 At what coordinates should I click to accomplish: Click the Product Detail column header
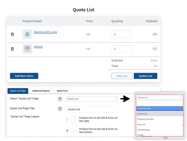coord(32,21)
